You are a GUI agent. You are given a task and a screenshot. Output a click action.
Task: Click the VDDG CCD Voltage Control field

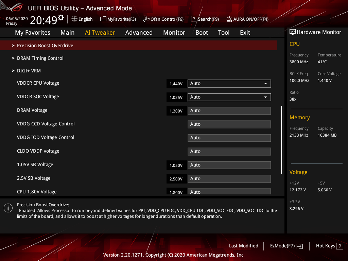[x=229, y=124]
